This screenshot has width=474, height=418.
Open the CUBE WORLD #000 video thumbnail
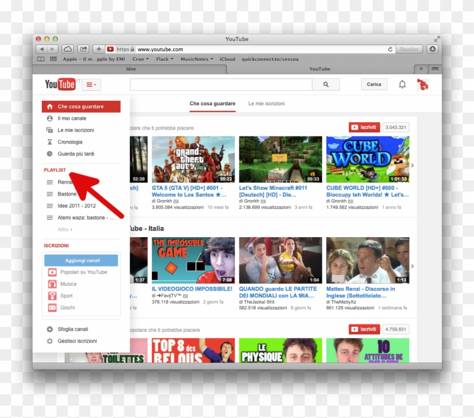coord(367,158)
